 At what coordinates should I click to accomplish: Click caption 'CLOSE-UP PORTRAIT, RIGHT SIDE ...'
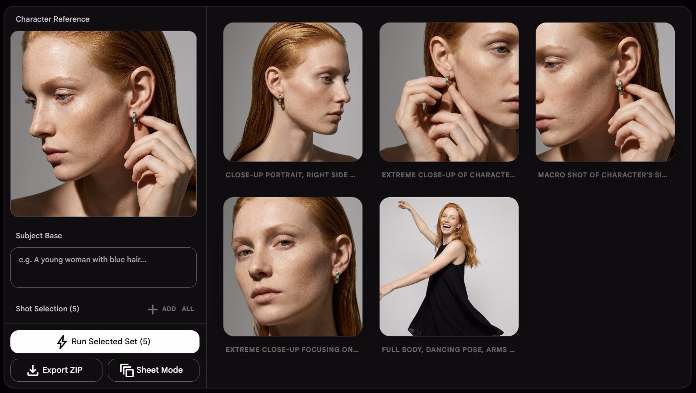coord(291,175)
